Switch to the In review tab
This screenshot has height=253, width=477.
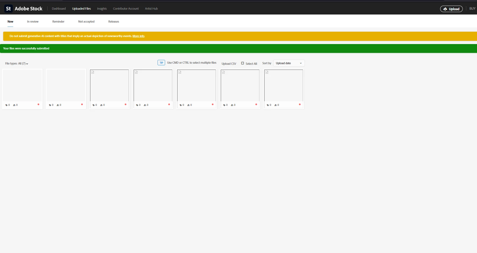point(33,21)
